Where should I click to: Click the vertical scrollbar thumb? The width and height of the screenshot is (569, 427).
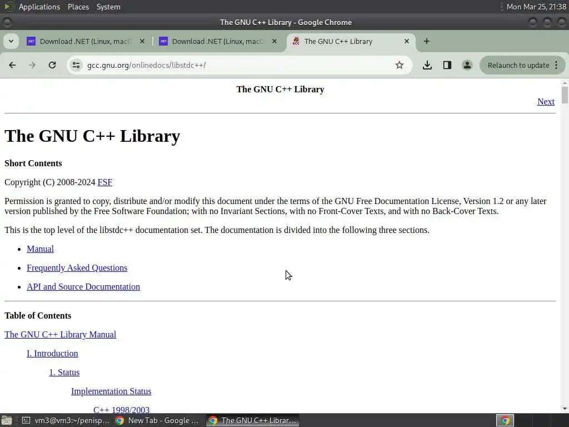565,95
